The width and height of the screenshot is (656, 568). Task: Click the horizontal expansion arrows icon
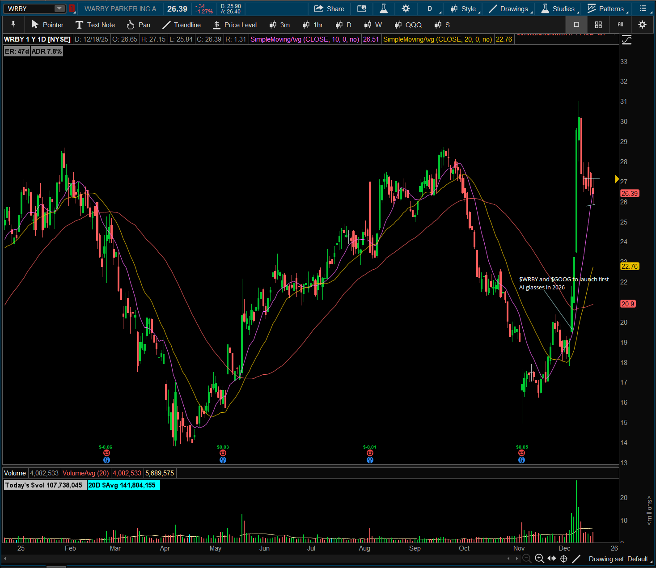(552, 559)
